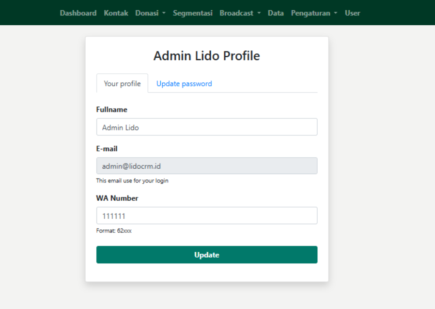The height and width of the screenshot is (309, 435).
Task: Click into the WA Number field showing 111111
Action: 207,215
